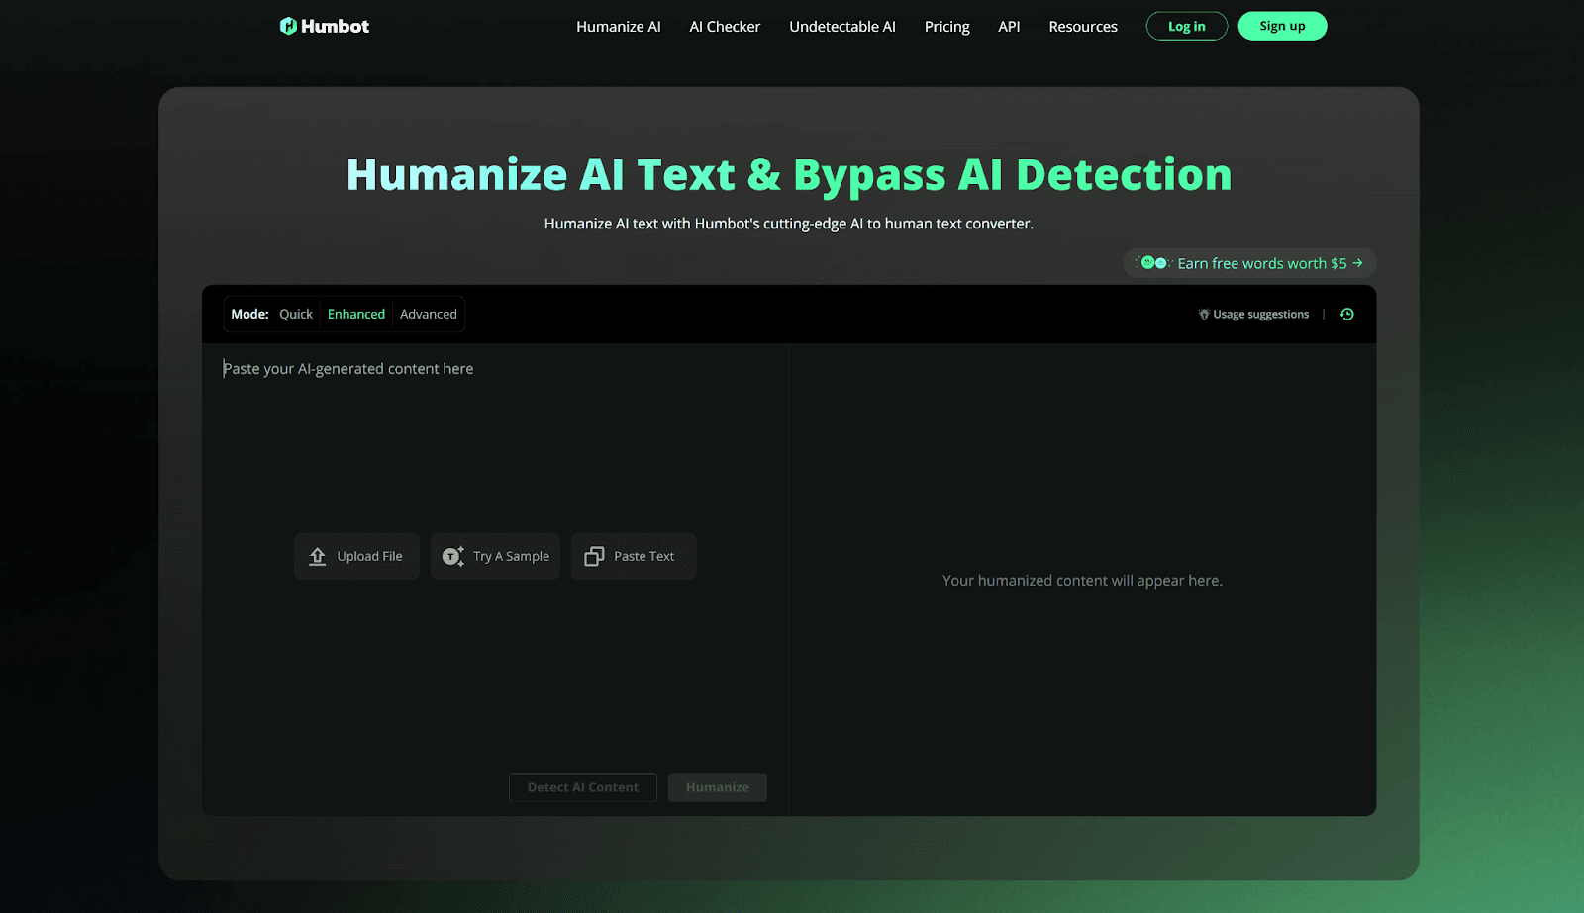
Task: Click the AI-generated content text area
Action: pos(495,554)
